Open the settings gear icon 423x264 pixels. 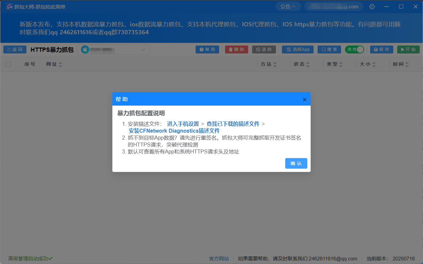tap(372, 6)
